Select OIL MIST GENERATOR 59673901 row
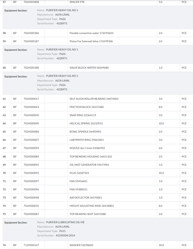The image size is (193, 249). [89, 165]
